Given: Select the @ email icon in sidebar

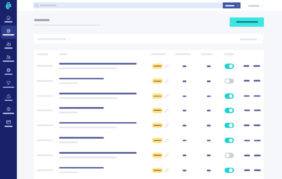Looking at the screenshot, I should tap(8, 31).
